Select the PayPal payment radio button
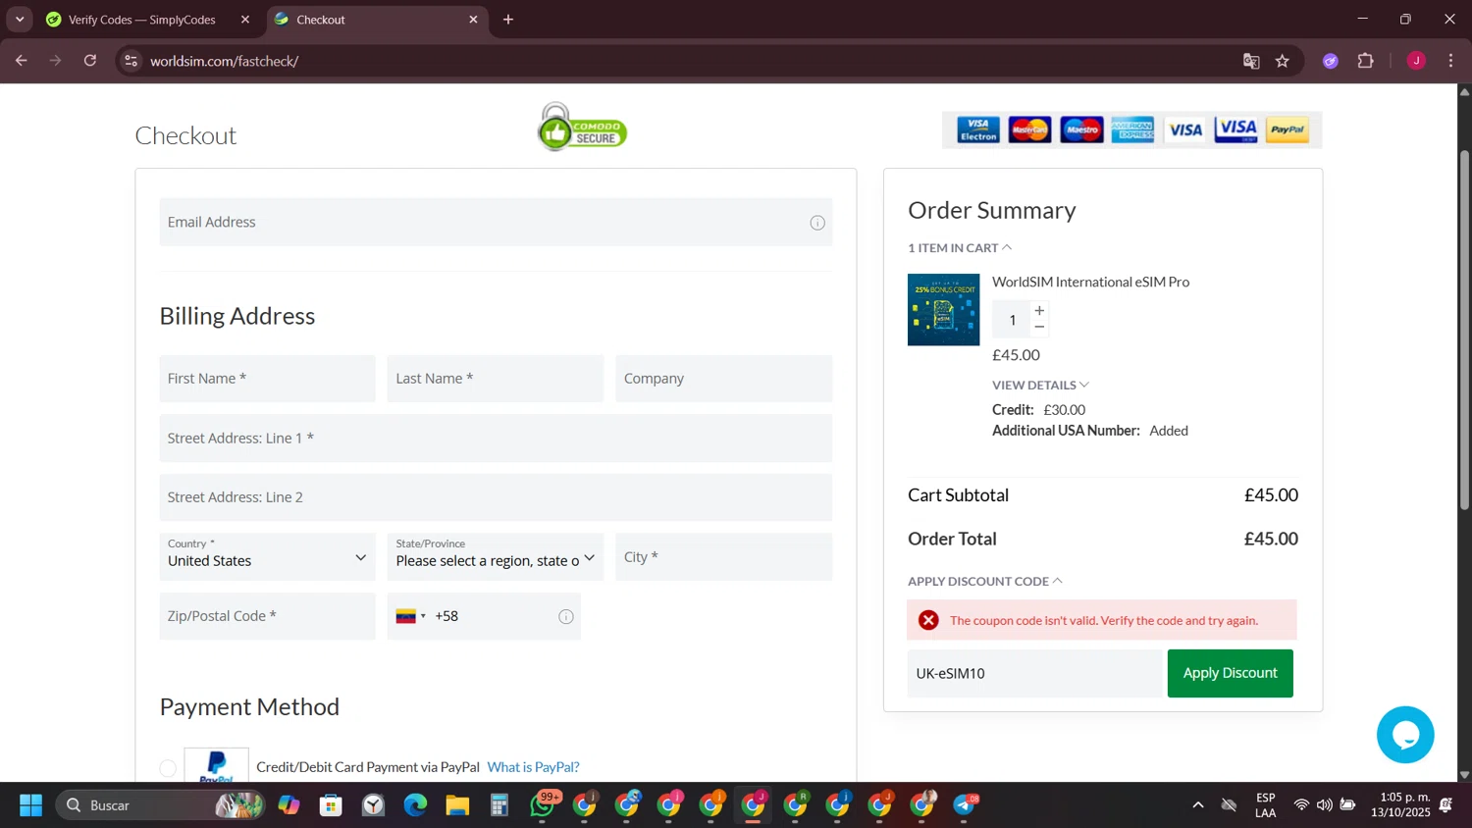 pyautogui.click(x=168, y=768)
